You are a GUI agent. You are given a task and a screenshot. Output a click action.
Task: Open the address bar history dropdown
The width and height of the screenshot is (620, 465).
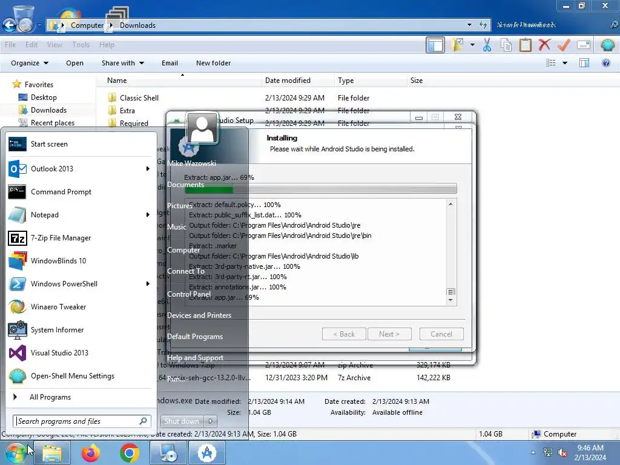click(x=469, y=25)
